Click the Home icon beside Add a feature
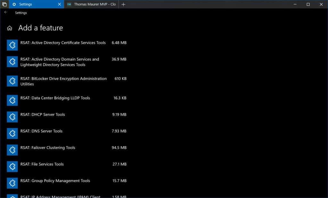 click(x=10, y=28)
